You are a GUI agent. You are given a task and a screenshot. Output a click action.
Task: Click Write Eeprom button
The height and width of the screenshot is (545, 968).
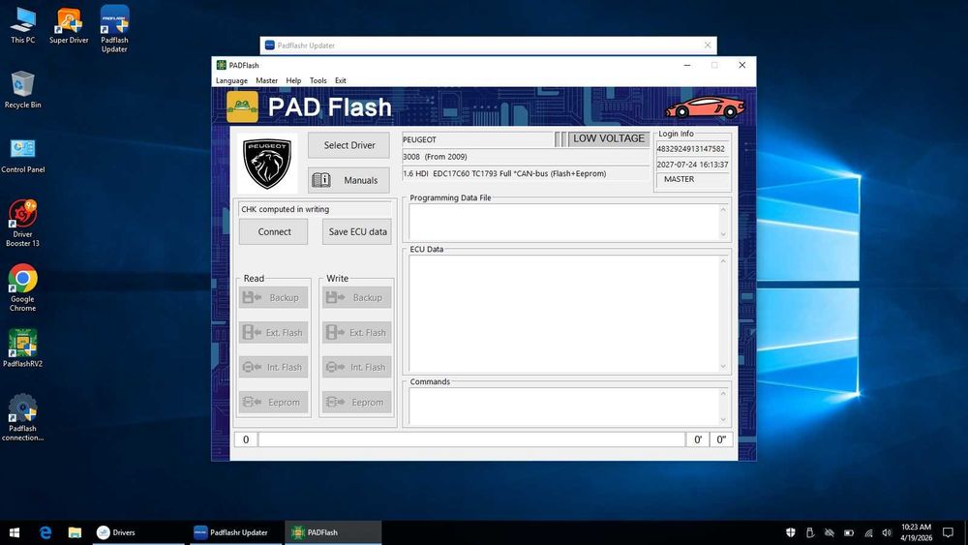[357, 402]
